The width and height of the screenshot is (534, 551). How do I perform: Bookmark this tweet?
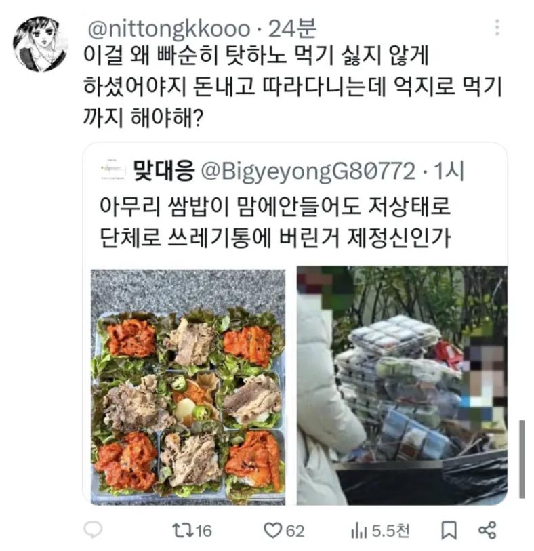point(449,530)
